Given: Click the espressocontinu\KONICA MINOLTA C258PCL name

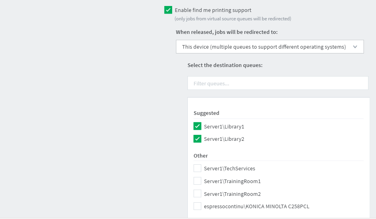Looking at the screenshot, I should [x=256, y=207].
